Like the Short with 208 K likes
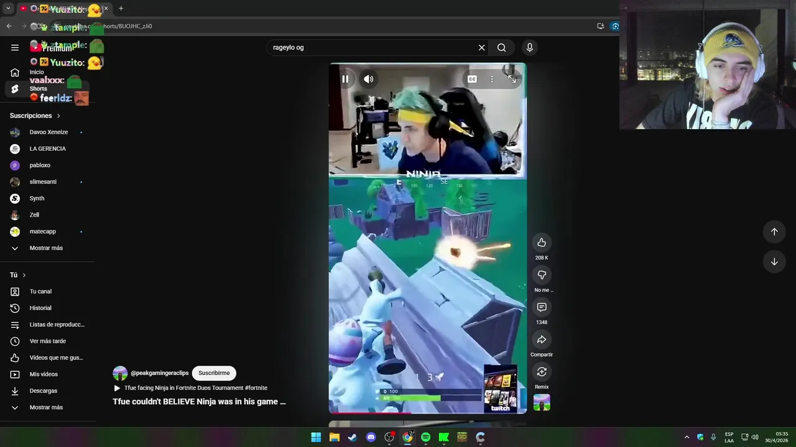The width and height of the screenshot is (796, 447). tap(542, 243)
